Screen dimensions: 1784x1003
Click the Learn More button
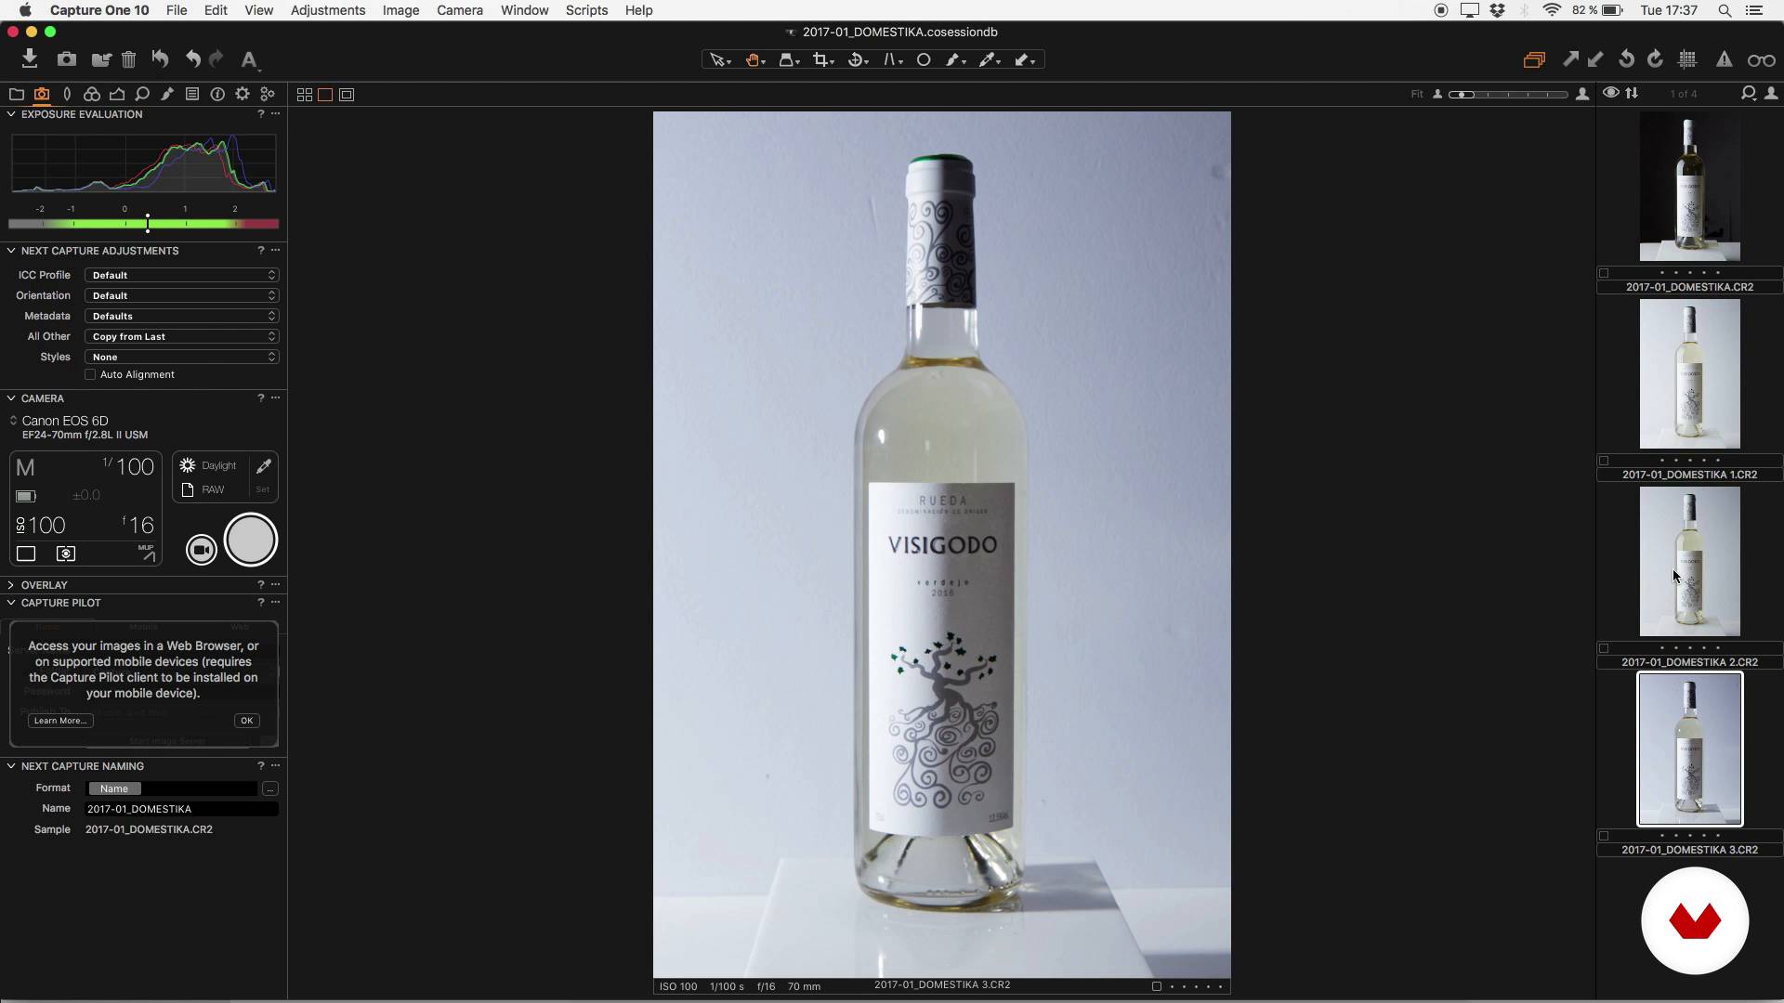[x=60, y=721]
